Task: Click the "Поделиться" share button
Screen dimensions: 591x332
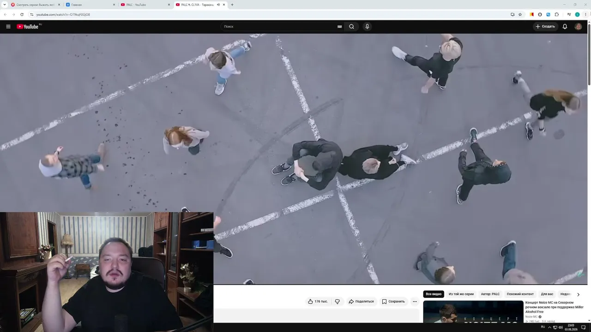Action: [361, 302]
